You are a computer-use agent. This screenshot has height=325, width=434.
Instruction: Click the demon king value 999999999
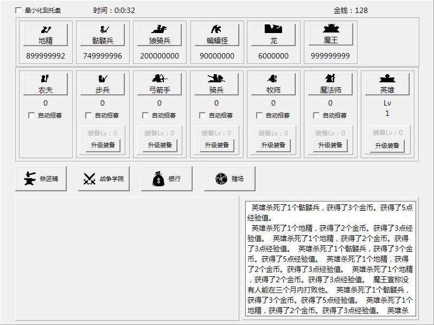[330, 56]
